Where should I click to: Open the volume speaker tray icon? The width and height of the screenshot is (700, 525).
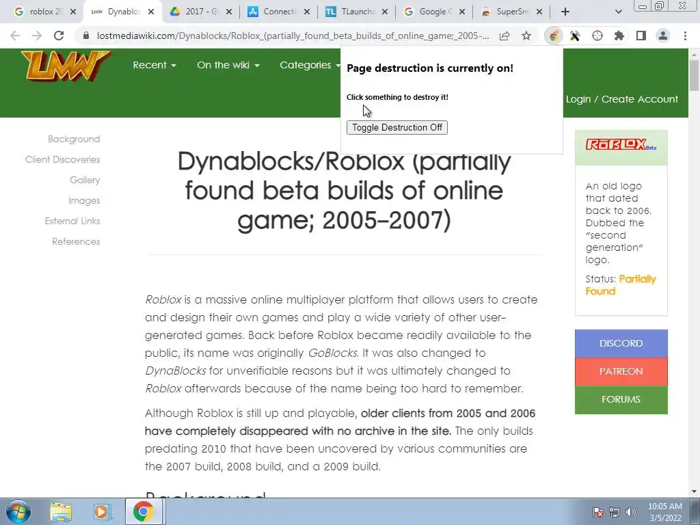click(x=631, y=512)
